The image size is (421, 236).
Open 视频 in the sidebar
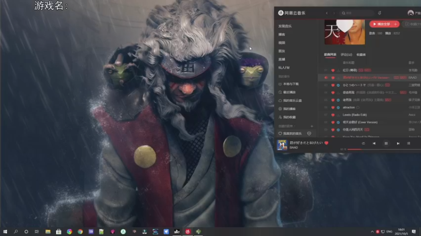click(282, 43)
